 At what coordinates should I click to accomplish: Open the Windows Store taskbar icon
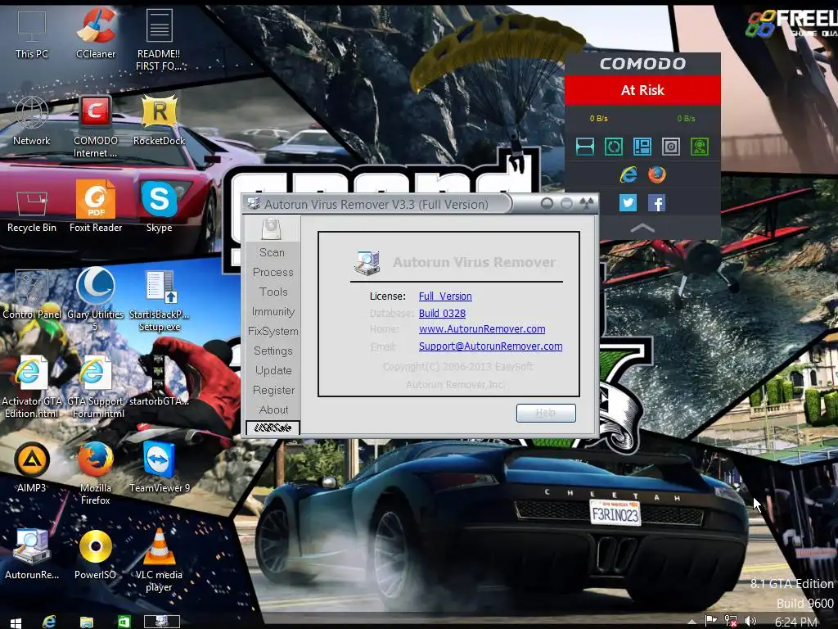124,622
